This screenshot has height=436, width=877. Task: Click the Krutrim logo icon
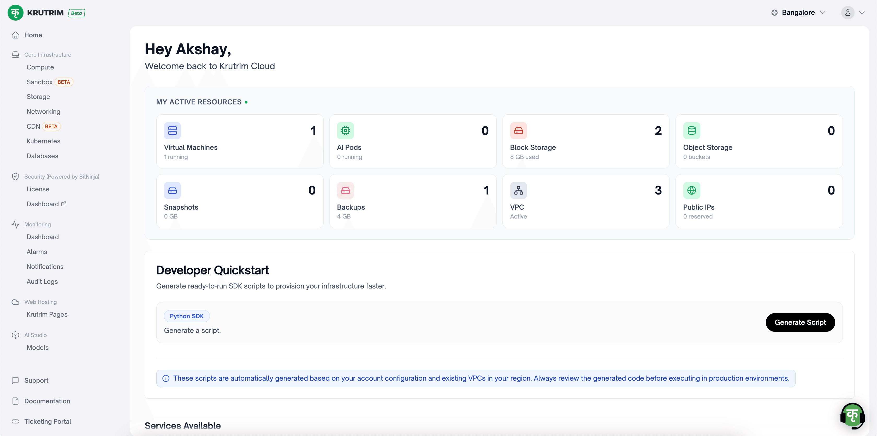coord(15,13)
